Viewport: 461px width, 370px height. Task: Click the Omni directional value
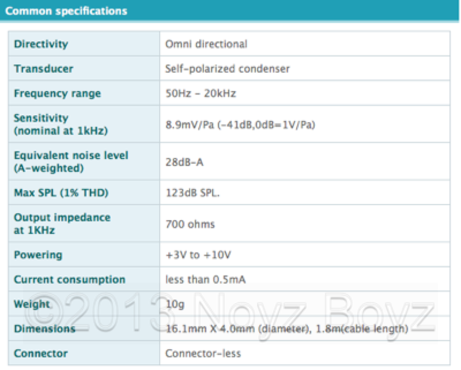coord(206,44)
